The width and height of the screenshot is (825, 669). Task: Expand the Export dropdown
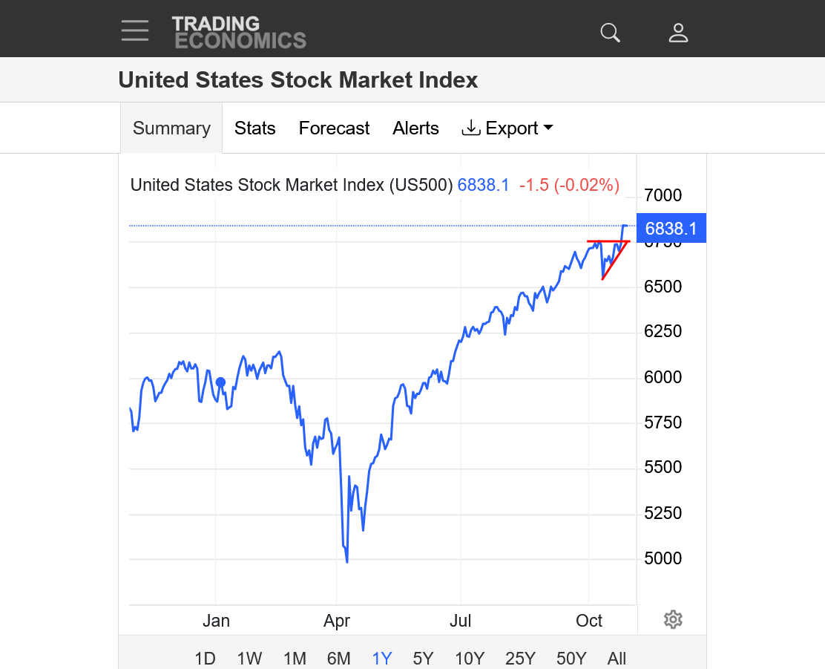point(507,128)
